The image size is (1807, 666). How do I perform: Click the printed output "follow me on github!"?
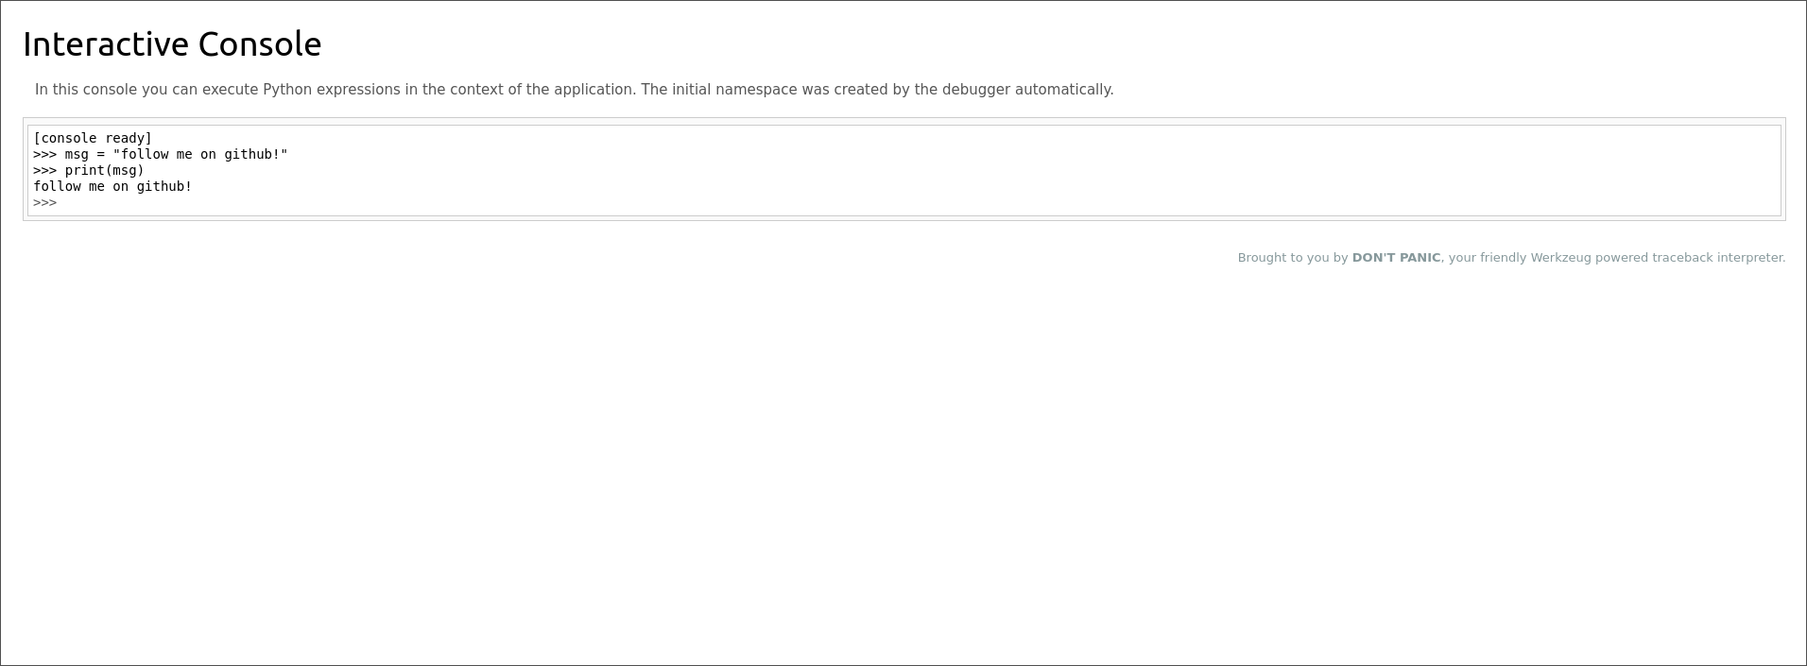[112, 186]
